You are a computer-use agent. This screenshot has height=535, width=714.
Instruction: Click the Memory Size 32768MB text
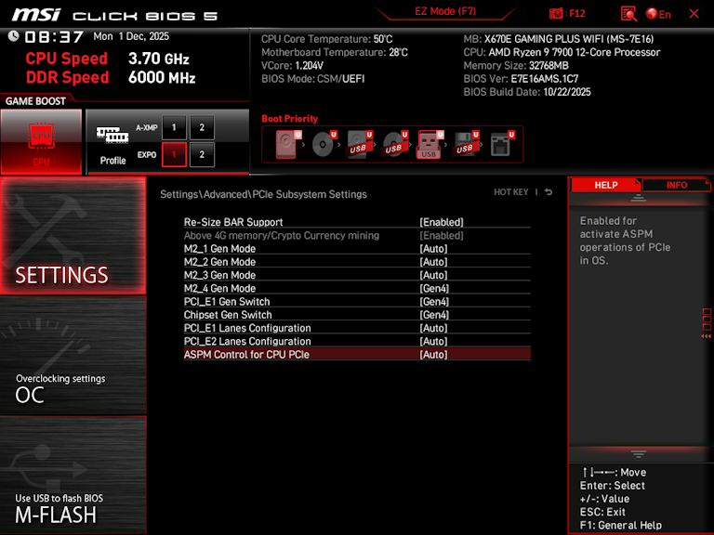click(x=515, y=66)
